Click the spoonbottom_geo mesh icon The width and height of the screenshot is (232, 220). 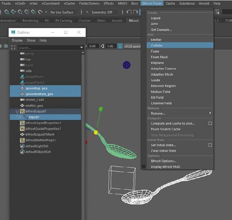coord(22,94)
